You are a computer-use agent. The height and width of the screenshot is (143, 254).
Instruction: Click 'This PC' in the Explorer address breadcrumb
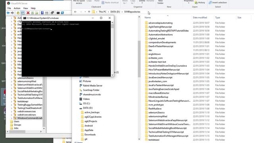(x=102, y=12)
